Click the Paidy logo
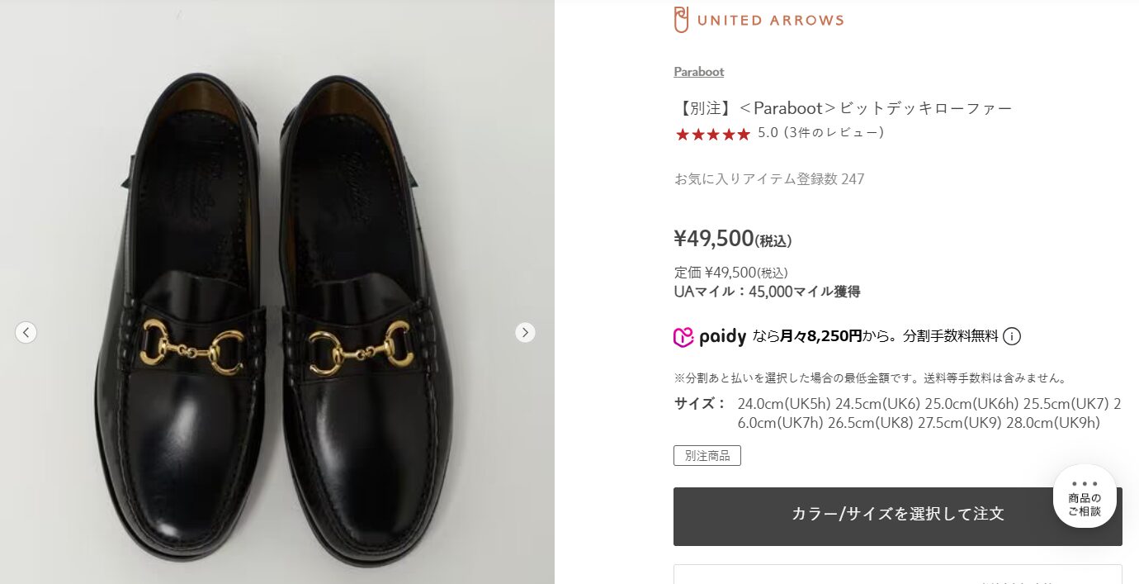1139x584 pixels. pyautogui.click(x=710, y=336)
